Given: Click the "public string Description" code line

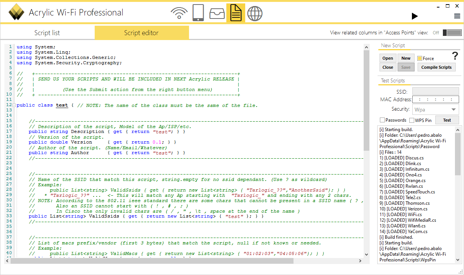Looking at the screenshot, I should pyautogui.click(x=107, y=132).
